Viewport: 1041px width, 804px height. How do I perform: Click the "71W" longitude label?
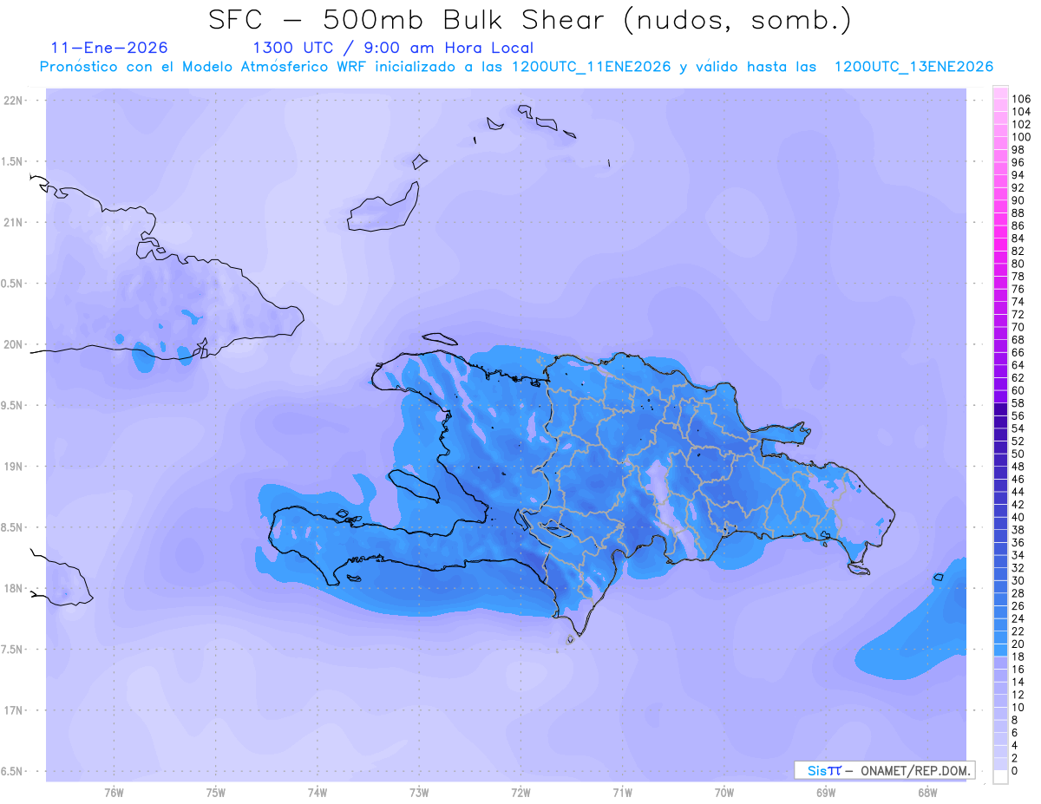coord(622,792)
